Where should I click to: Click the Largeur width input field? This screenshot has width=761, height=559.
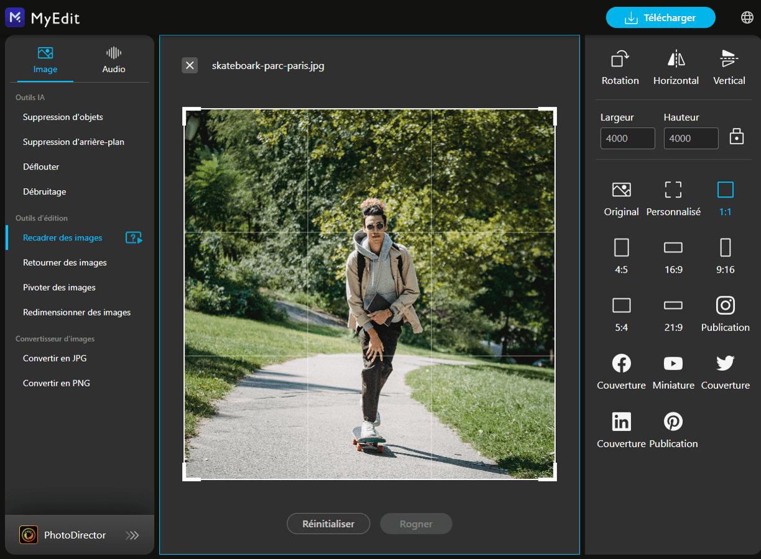(627, 138)
